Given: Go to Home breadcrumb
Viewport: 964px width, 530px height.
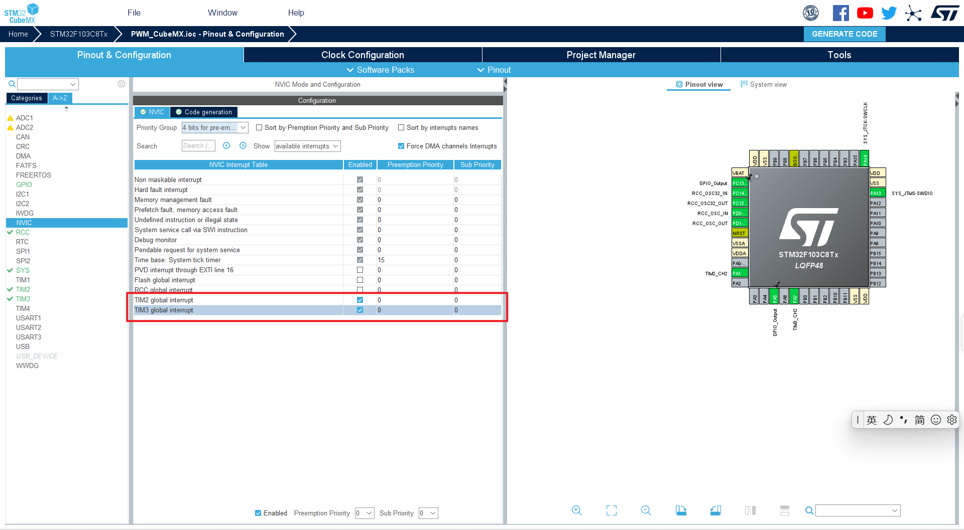Looking at the screenshot, I should tap(18, 34).
